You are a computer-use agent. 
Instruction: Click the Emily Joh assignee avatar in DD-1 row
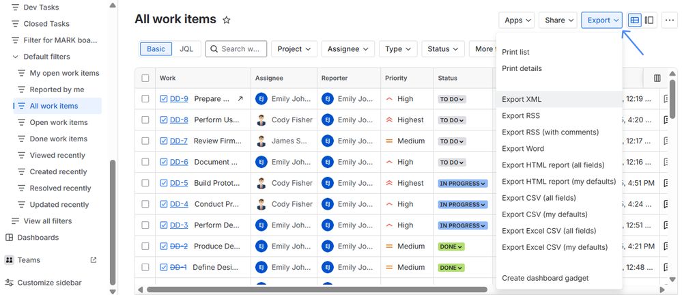point(261,267)
